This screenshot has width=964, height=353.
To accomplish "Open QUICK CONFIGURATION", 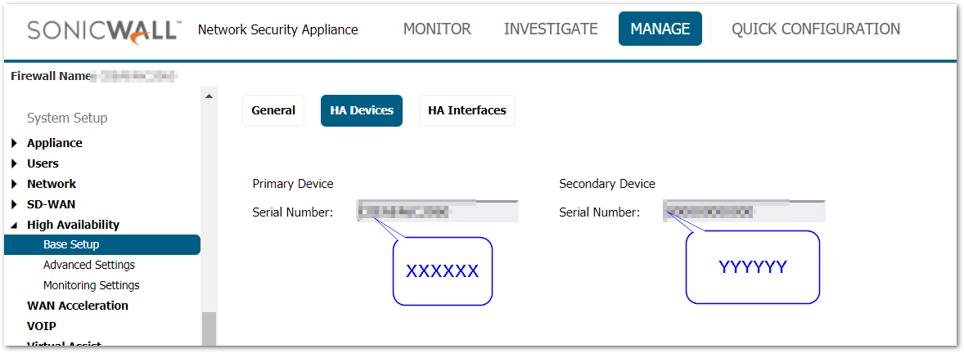I will tap(815, 29).
